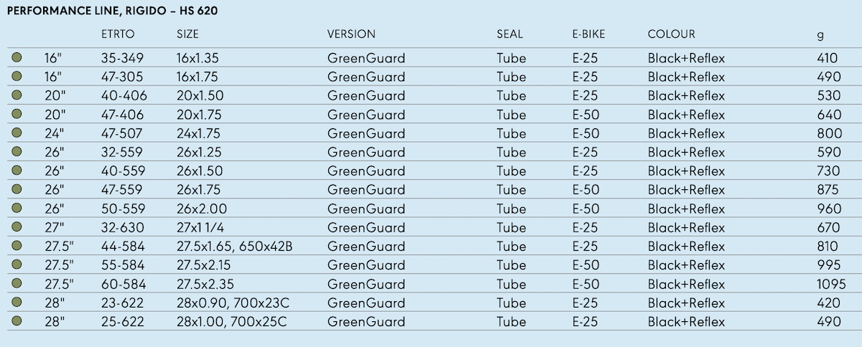
Task: Click the 28x0.90, 700x23C size cell
Action: pos(232,303)
